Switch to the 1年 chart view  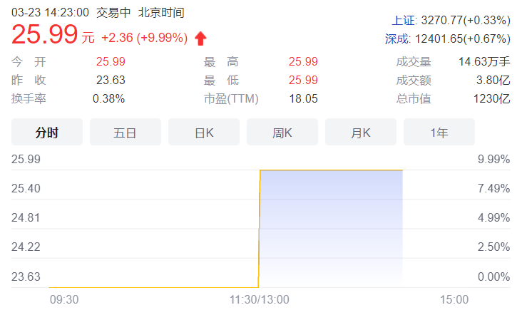[x=439, y=132]
